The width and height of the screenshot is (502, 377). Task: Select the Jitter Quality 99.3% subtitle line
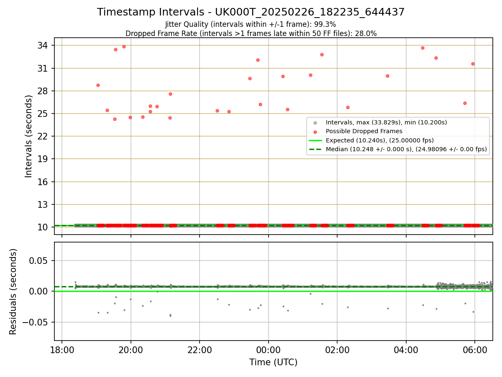(251, 24)
